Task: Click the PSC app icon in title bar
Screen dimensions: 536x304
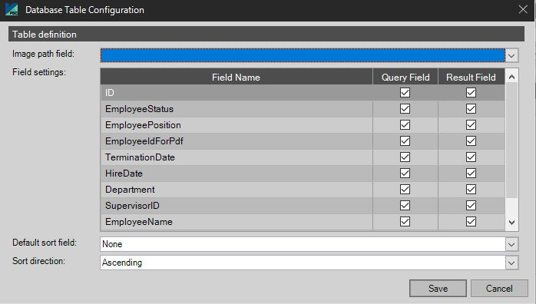Action: [x=12, y=9]
